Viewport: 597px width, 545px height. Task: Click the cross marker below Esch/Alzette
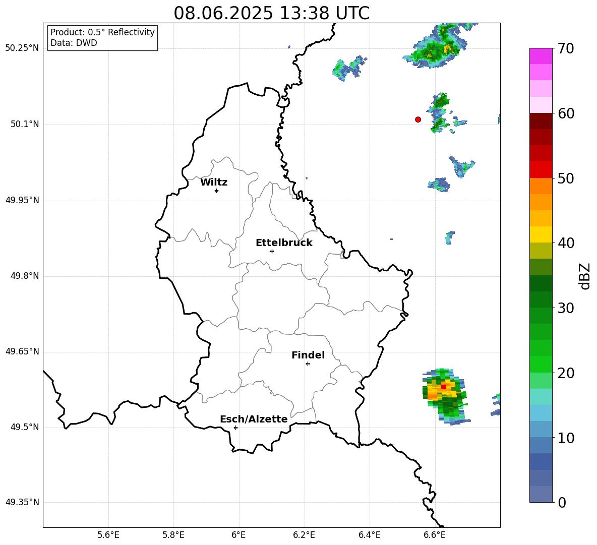point(235,428)
